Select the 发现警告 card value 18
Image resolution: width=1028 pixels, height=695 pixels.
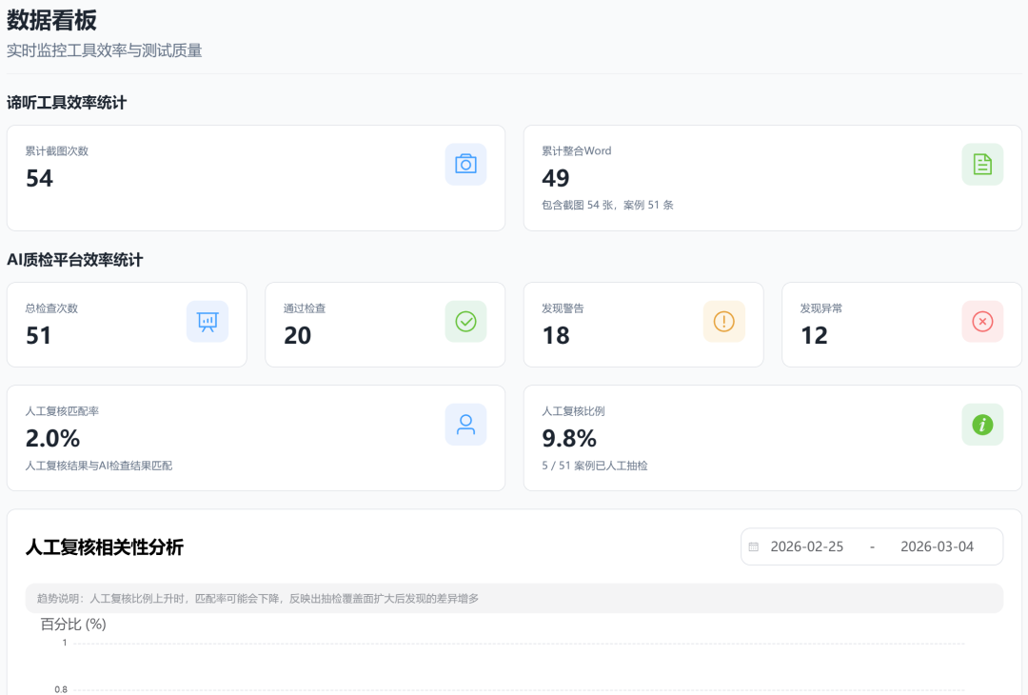coord(556,335)
